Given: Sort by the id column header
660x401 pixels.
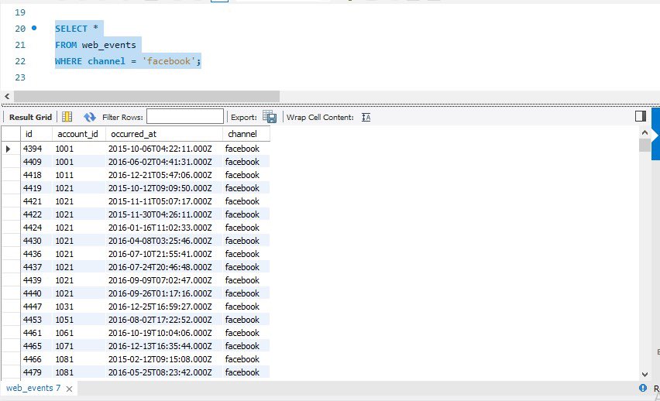Looking at the screenshot, I should click(36, 134).
